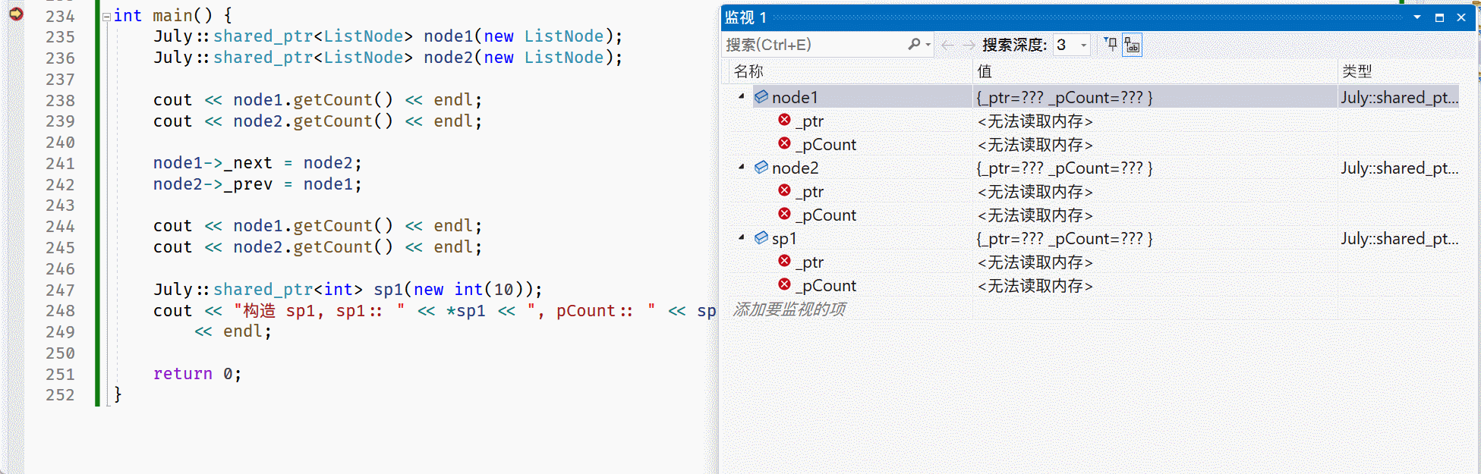Toggle the selected display-format button in Watch toolbar
The height and width of the screenshot is (474, 1481).
point(1132,46)
